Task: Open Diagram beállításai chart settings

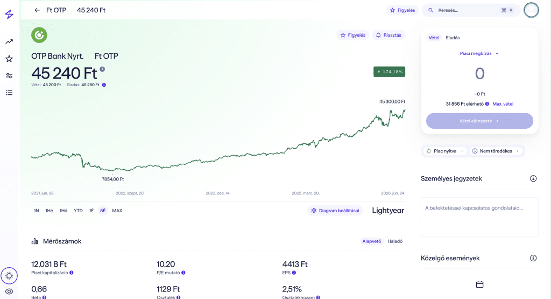Action: (x=335, y=211)
